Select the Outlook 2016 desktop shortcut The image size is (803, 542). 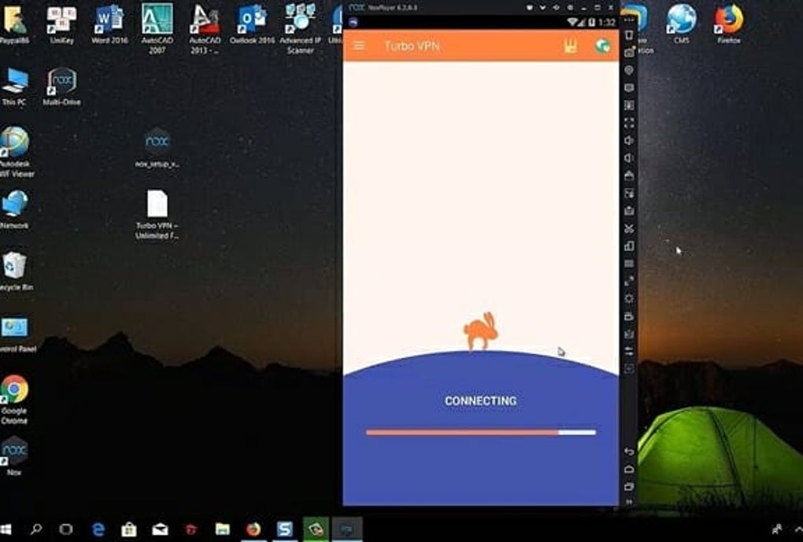coord(252,24)
